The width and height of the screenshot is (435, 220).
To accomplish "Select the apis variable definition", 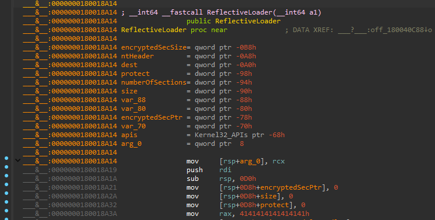I will coord(129,135).
